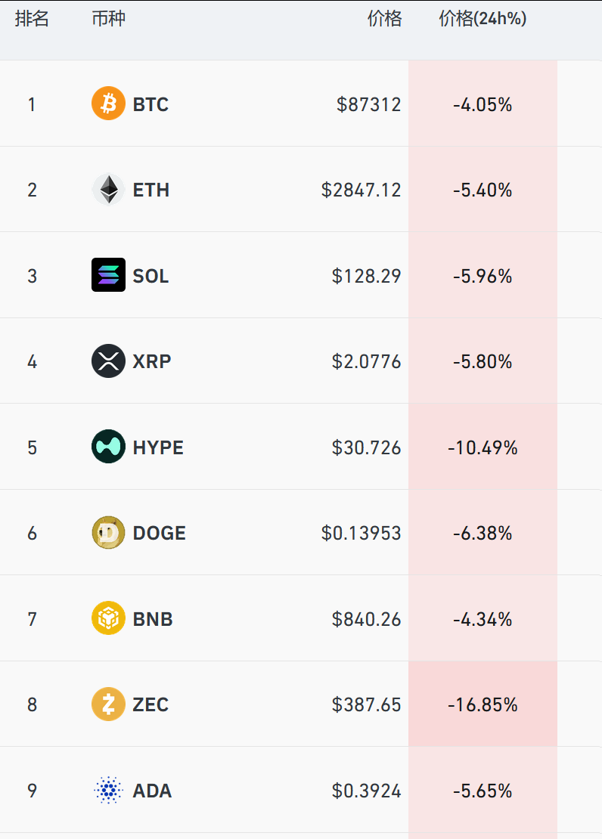Select the HYPE -10.49% change cell
602x839 pixels.
(x=483, y=447)
